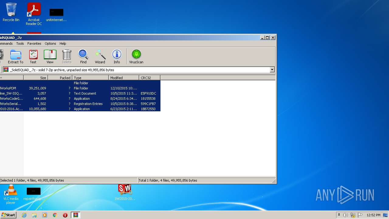Launch Chrome from the taskbar
Image resolution: width=389 pixels, height=219 pixels.
pyautogui.click(x=55, y=215)
